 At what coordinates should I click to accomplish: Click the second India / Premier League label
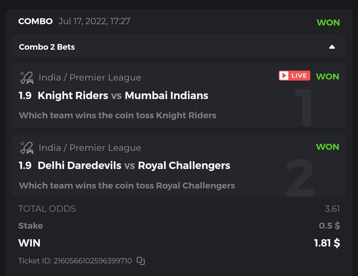[90, 148]
